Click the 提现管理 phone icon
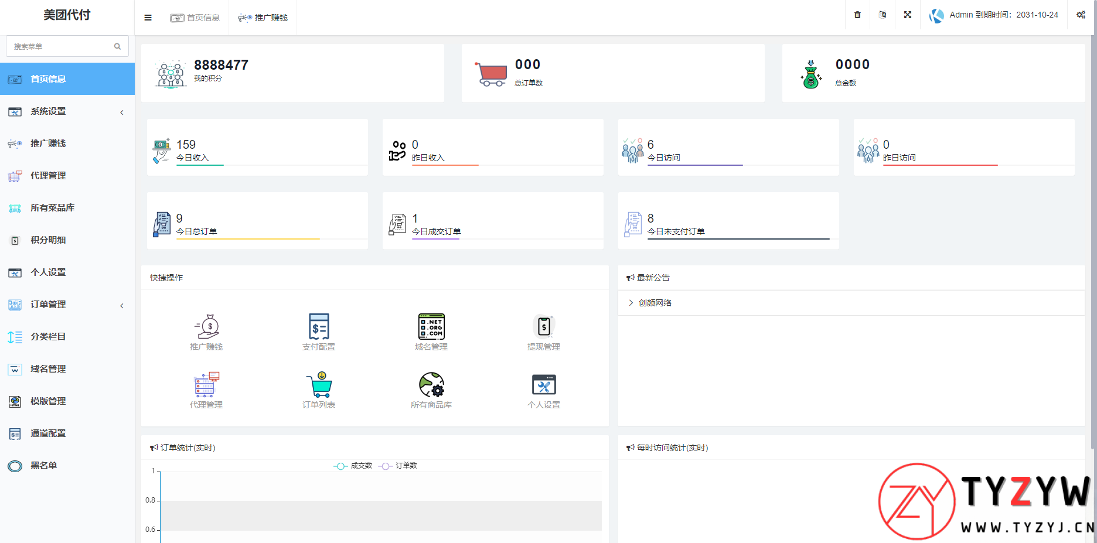This screenshot has width=1097, height=543. 544,327
